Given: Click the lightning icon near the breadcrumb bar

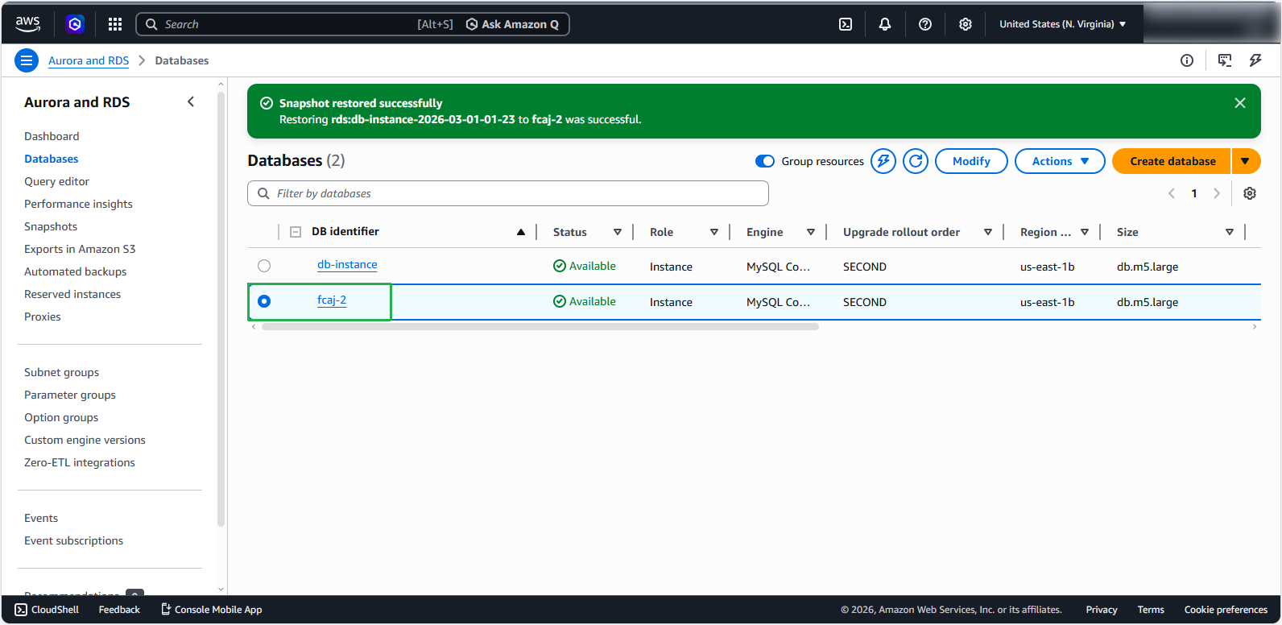Looking at the screenshot, I should [x=1255, y=60].
